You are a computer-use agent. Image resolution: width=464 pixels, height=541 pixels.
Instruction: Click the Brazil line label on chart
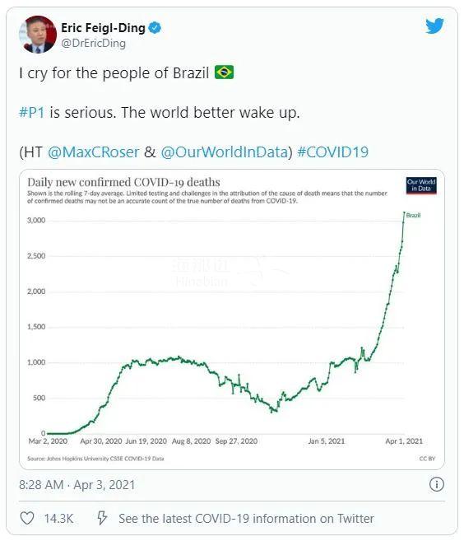(x=413, y=215)
